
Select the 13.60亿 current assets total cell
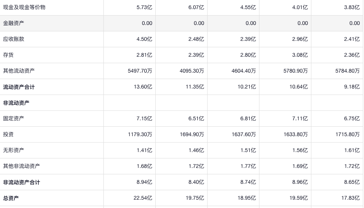click(144, 87)
